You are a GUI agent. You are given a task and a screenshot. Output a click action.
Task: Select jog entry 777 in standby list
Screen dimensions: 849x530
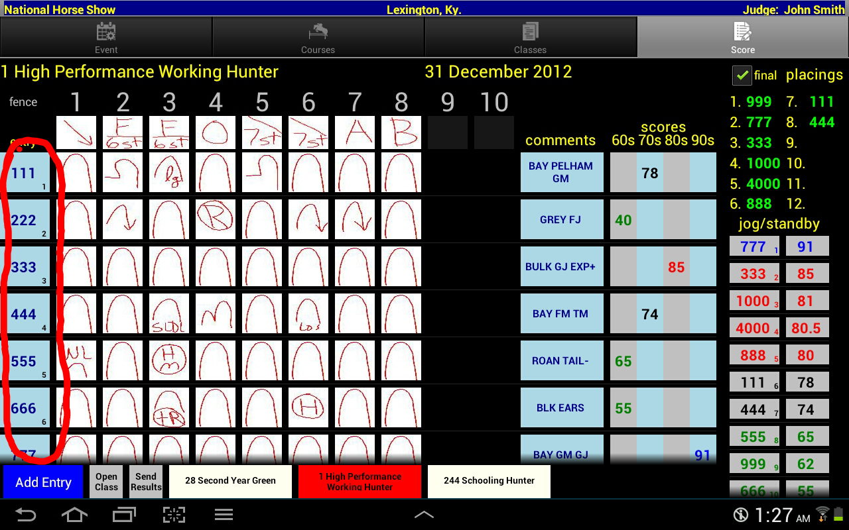pyautogui.click(x=754, y=246)
